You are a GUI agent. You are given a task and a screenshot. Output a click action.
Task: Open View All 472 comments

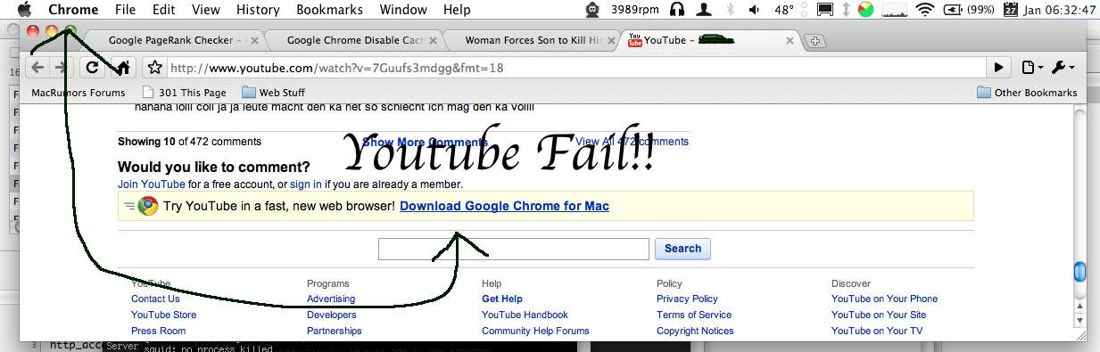click(632, 142)
